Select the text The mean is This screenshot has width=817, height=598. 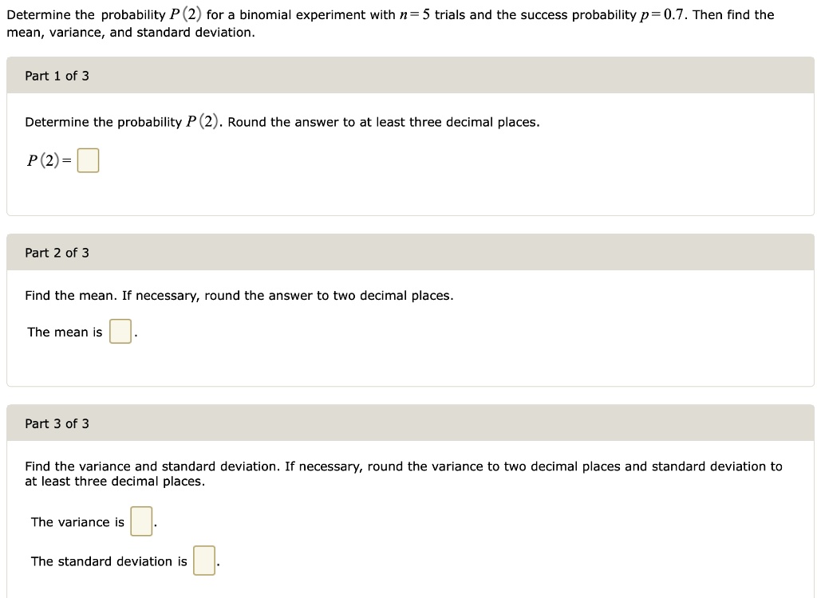[x=65, y=332]
